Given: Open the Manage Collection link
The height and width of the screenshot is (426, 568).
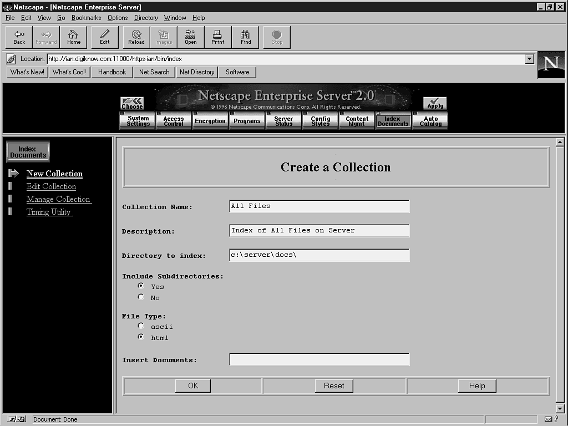Looking at the screenshot, I should pos(59,199).
